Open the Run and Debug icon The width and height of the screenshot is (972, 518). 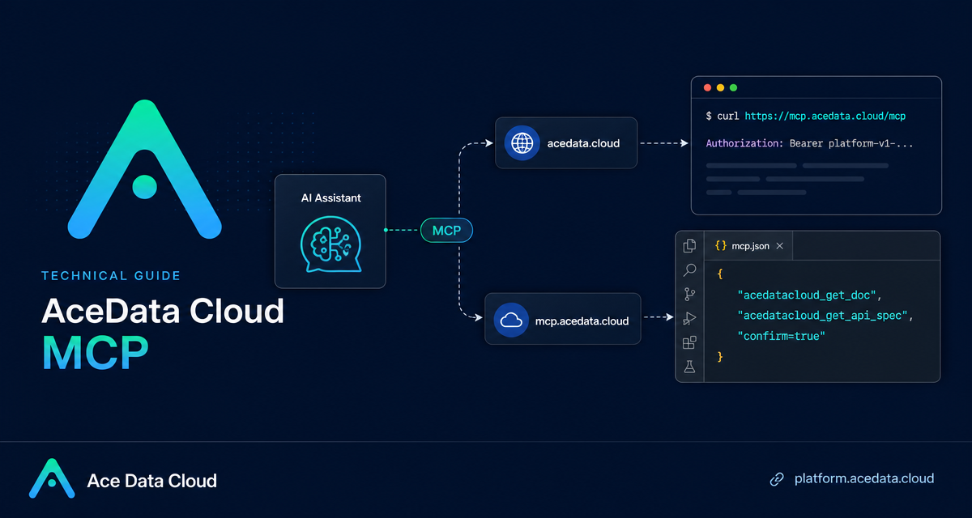click(690, 318)
